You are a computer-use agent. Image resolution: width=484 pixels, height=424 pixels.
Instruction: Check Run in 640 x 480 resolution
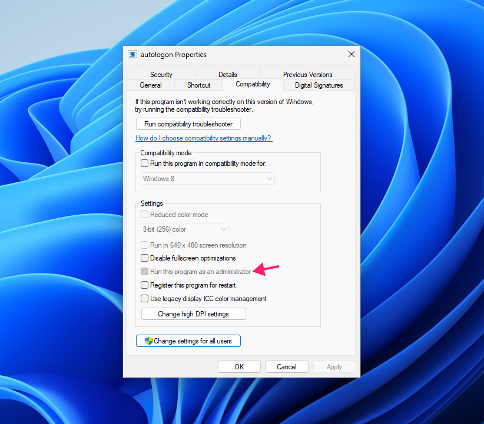[144, 245]
